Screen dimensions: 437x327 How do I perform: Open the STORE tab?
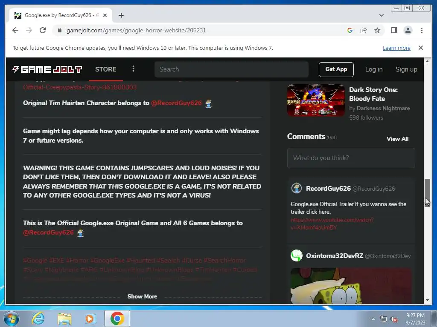tap(106, 69)
